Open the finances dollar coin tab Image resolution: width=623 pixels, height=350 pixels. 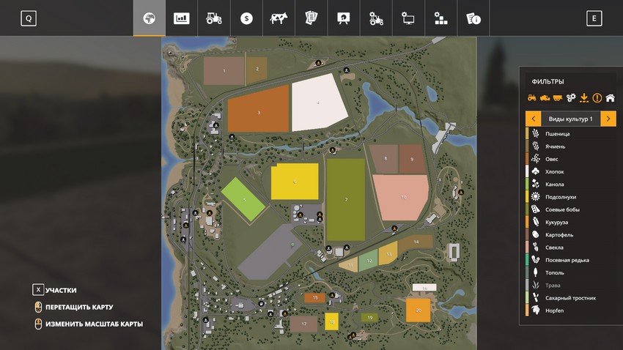click(246, 18)
